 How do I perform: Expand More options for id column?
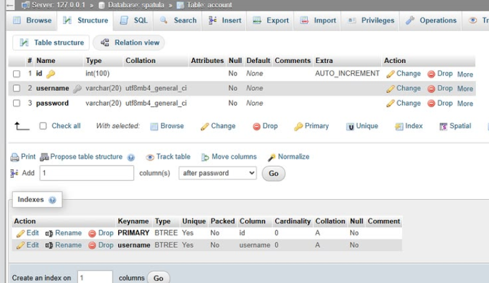[x=465, y=74]
